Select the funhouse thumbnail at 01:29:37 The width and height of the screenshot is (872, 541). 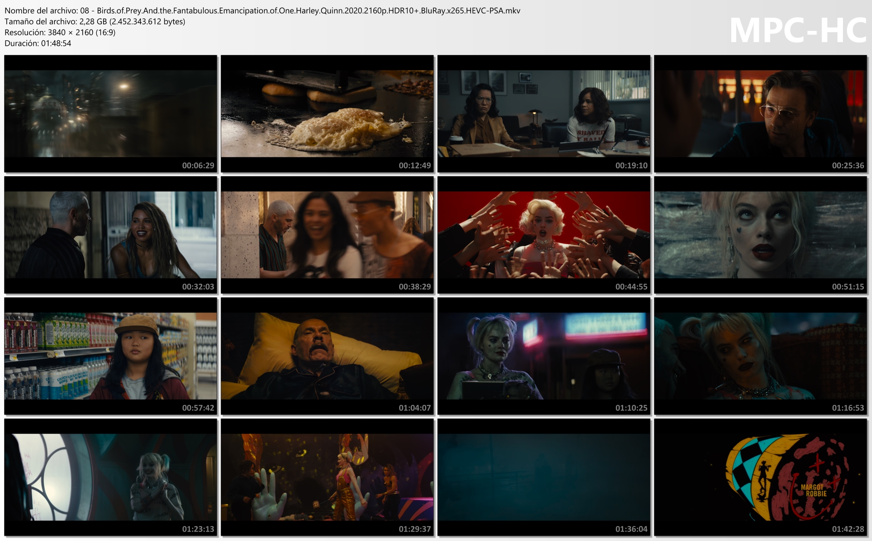(327, 477)
